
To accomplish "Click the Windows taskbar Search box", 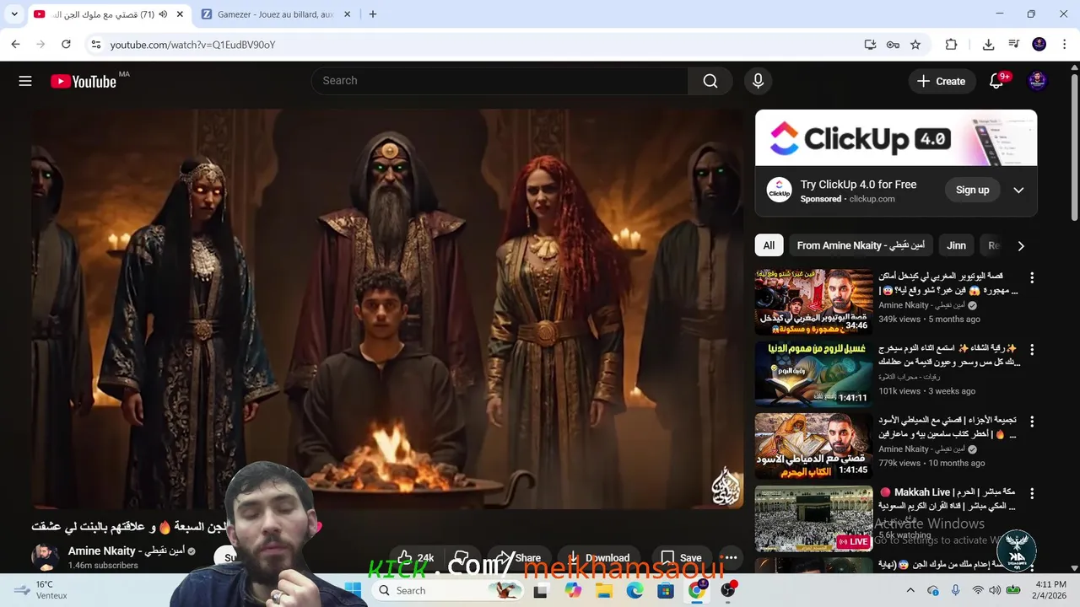I will (x=447, y=590).
